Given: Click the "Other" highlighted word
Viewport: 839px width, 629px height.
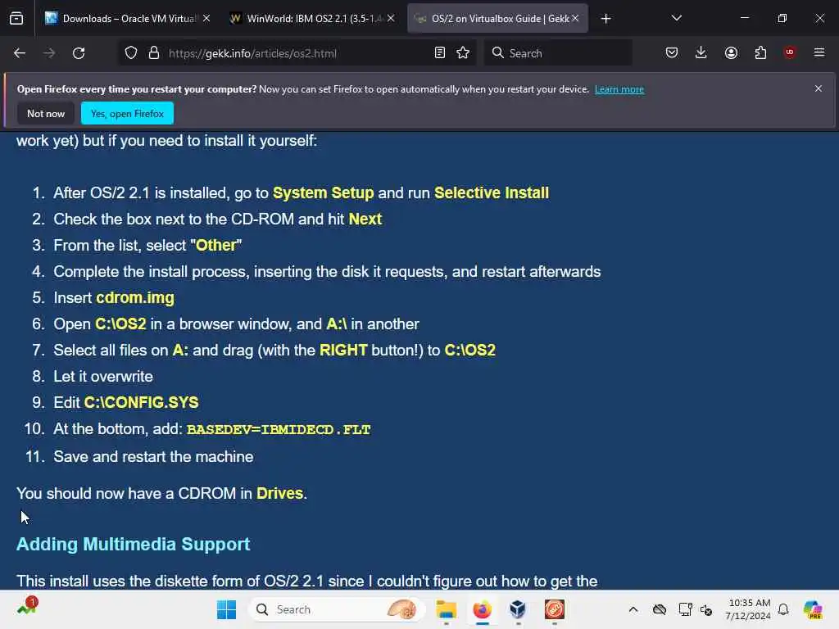Looking at the screenshot, I should 216,246.
